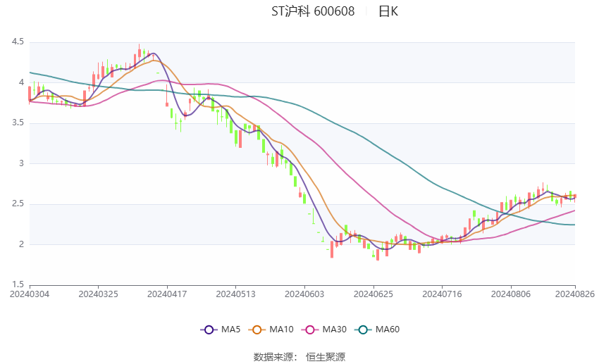Image resolution: width=599 pixels, height=364 pixels.
Task: Toggle the MA10 legend series
Action: point(271,330)
